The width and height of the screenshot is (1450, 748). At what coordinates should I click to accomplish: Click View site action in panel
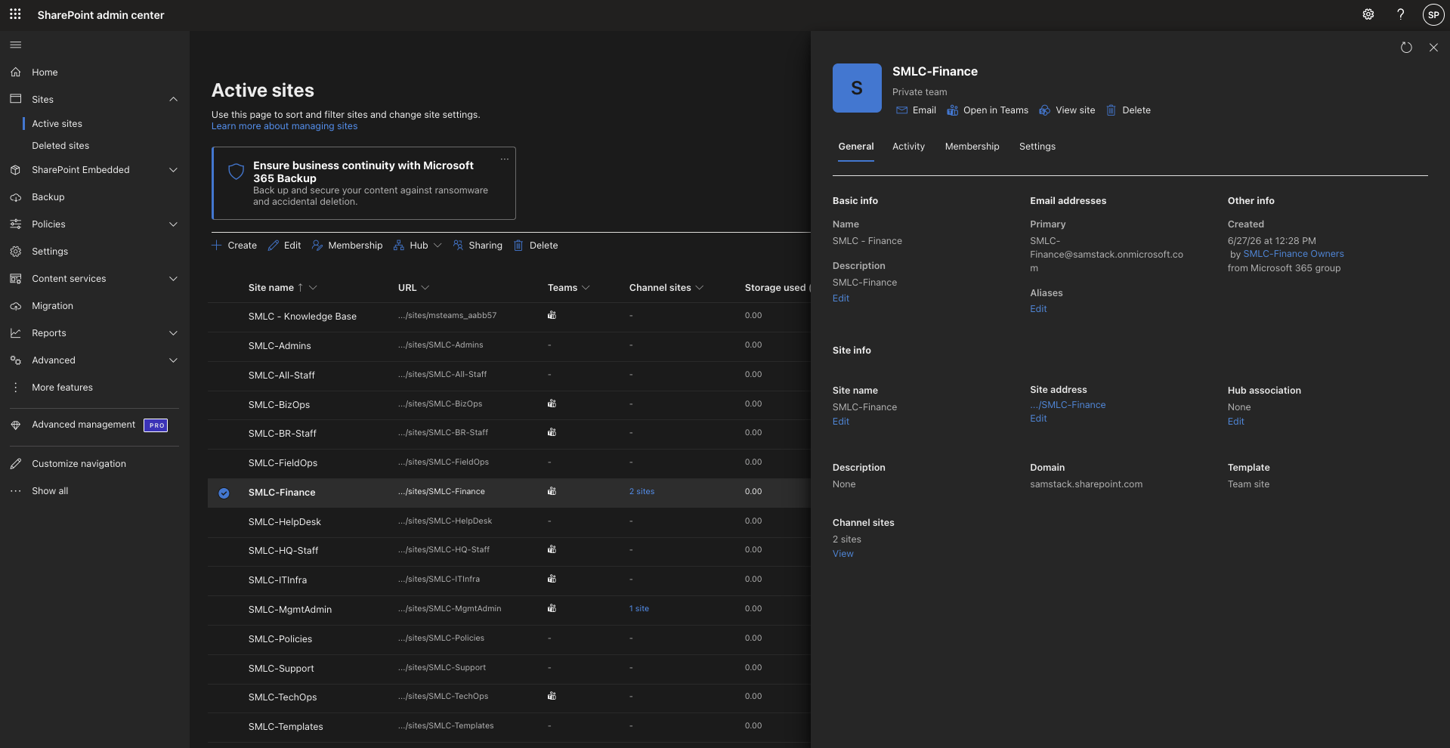[x=1067, y=110]
